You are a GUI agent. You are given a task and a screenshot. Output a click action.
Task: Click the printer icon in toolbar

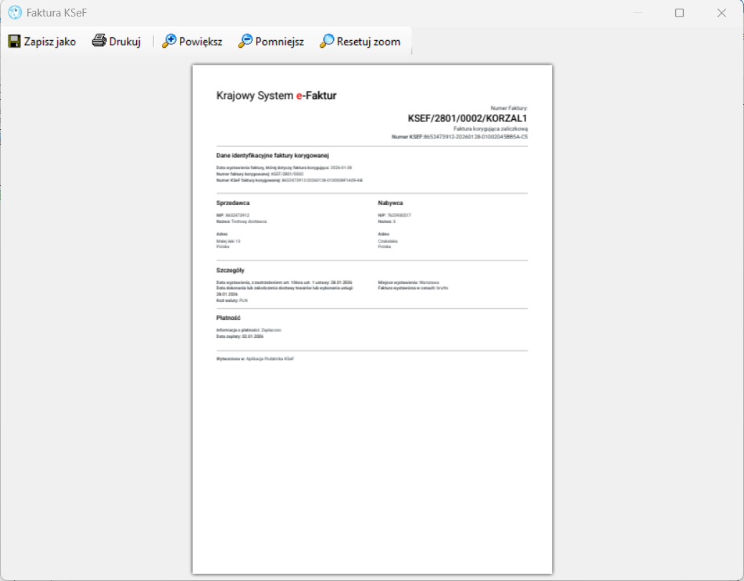click(x=99, y=41)
